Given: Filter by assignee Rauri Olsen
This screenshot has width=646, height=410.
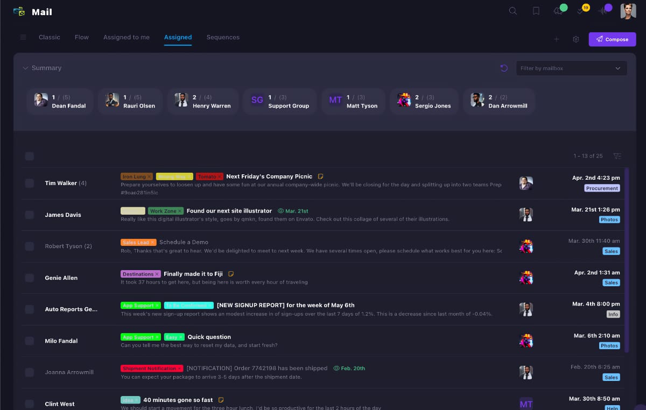Looking at the screenshot, I should [130, 101].
